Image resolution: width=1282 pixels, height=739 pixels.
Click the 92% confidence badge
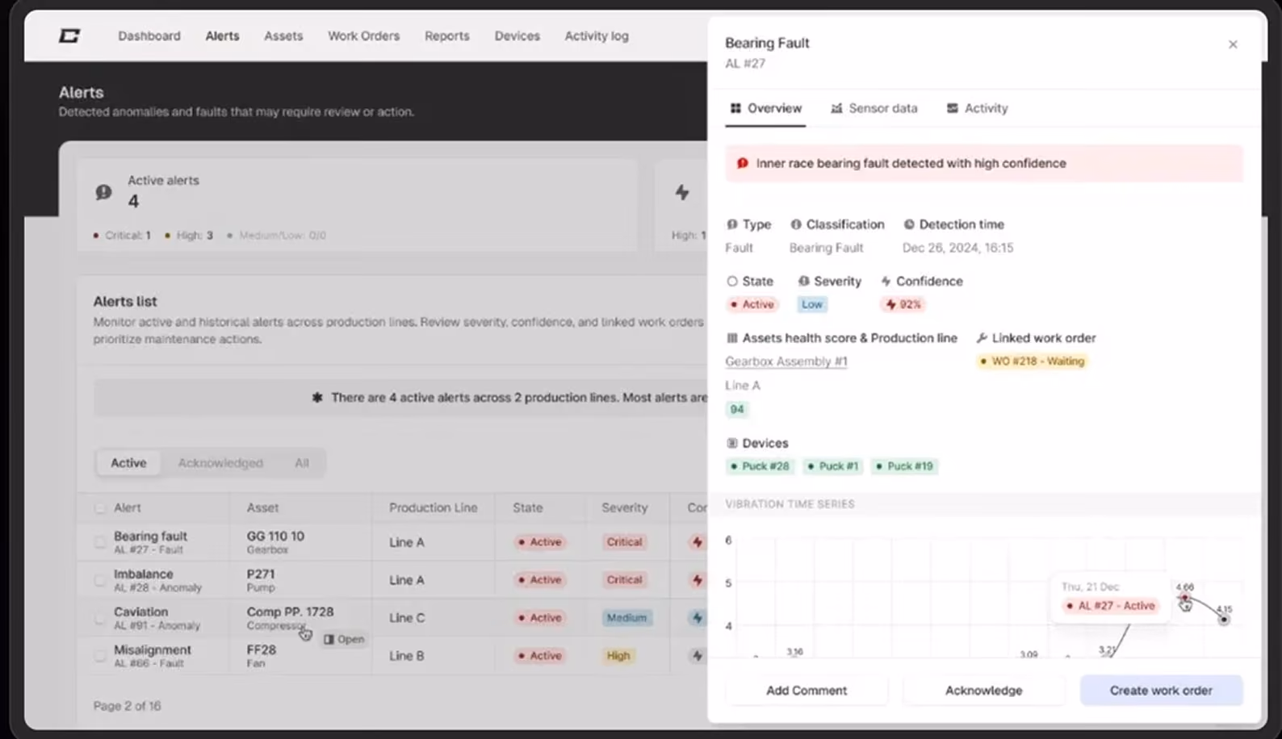[x=903, y=304]
